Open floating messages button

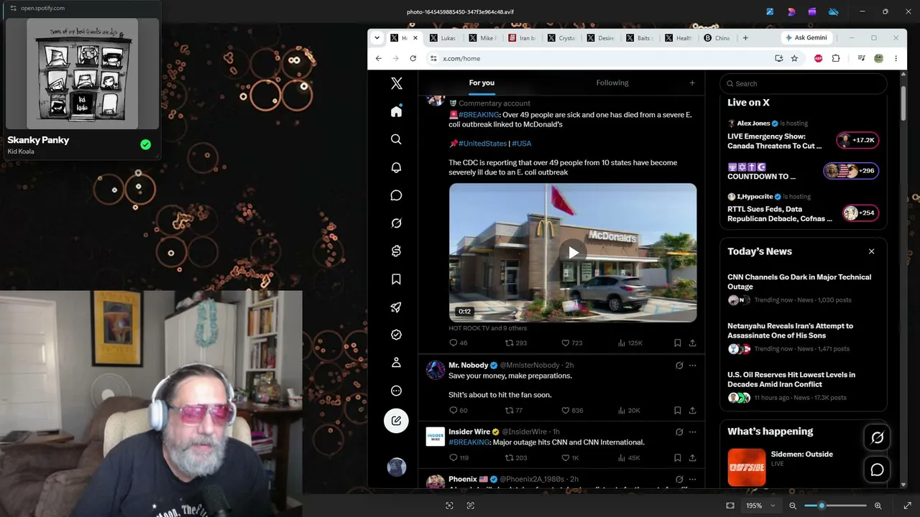coord(878,470)
